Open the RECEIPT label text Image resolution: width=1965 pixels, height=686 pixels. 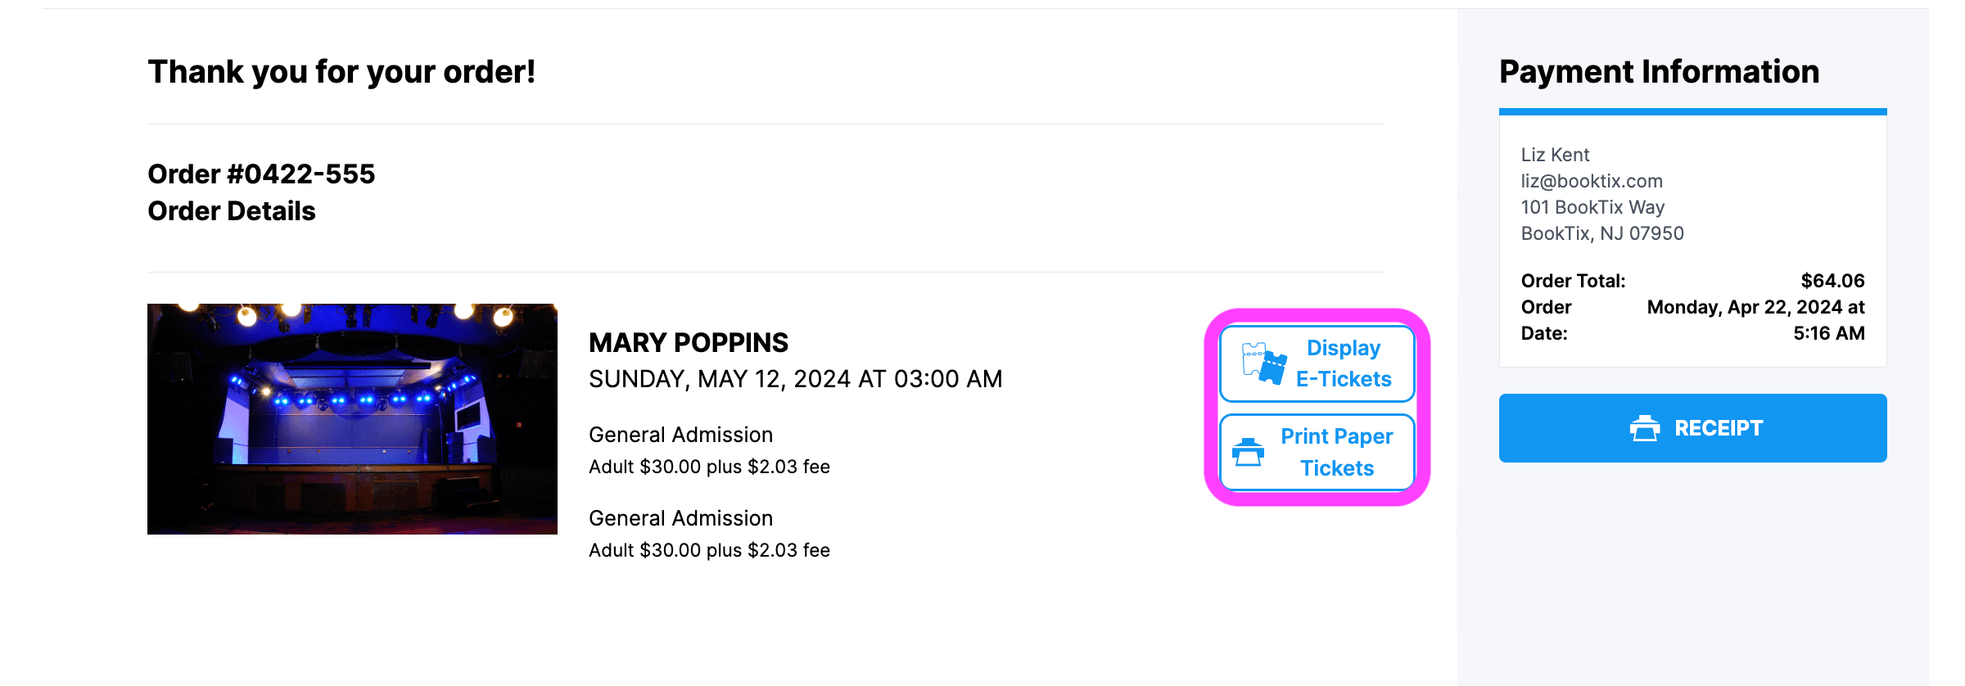click(1718, 428)
